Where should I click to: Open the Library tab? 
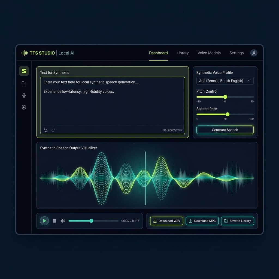(x=183, y=53)
